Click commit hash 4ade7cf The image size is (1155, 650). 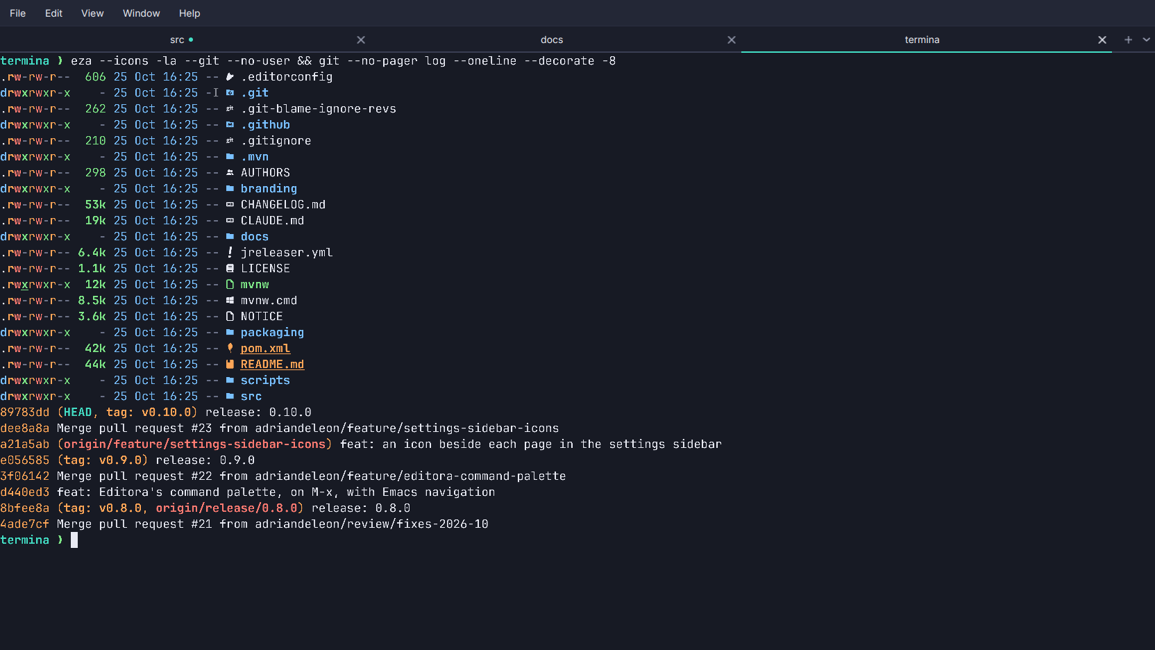coord(25,524)
